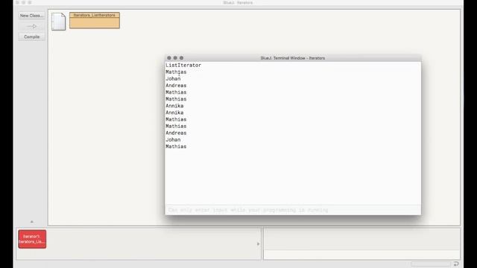The image size is (477, 268).
Task: Open the project README document icon
Action: [x=58, y=22]
